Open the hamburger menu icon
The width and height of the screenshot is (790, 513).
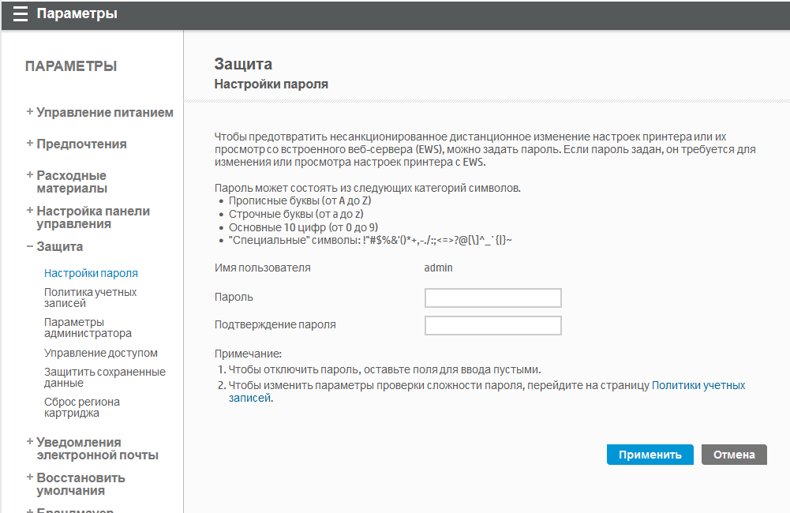coord(21,13)
